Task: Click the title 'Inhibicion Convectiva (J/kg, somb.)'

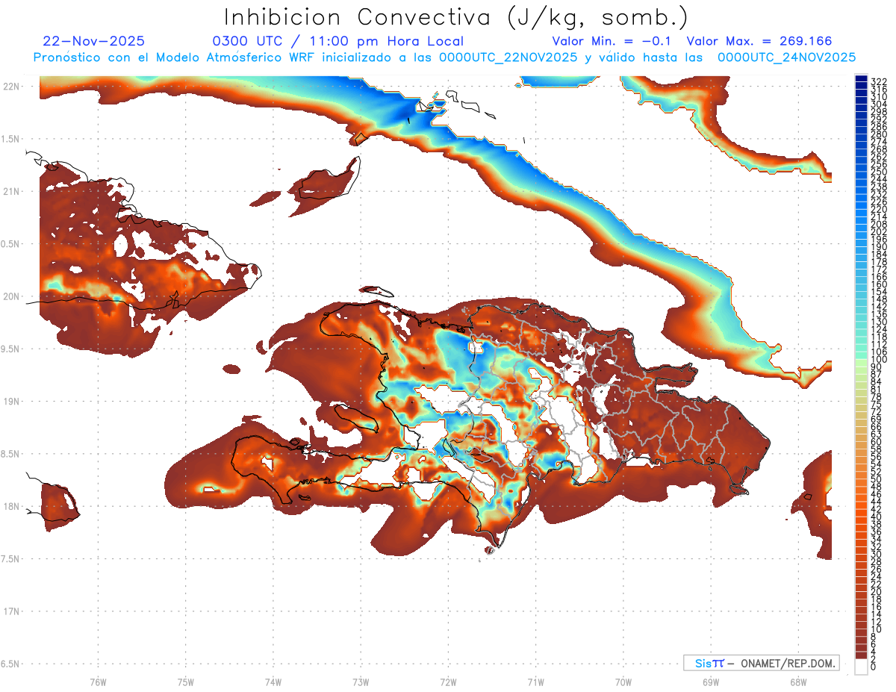Action: point(456,17)
